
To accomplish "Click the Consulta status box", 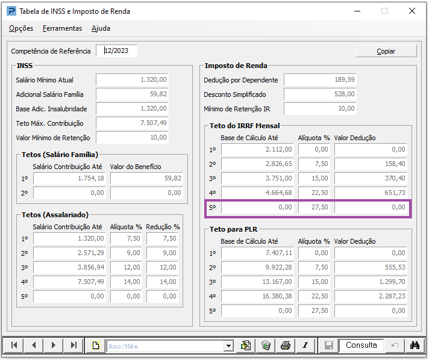I will click(x=361, y=345).
